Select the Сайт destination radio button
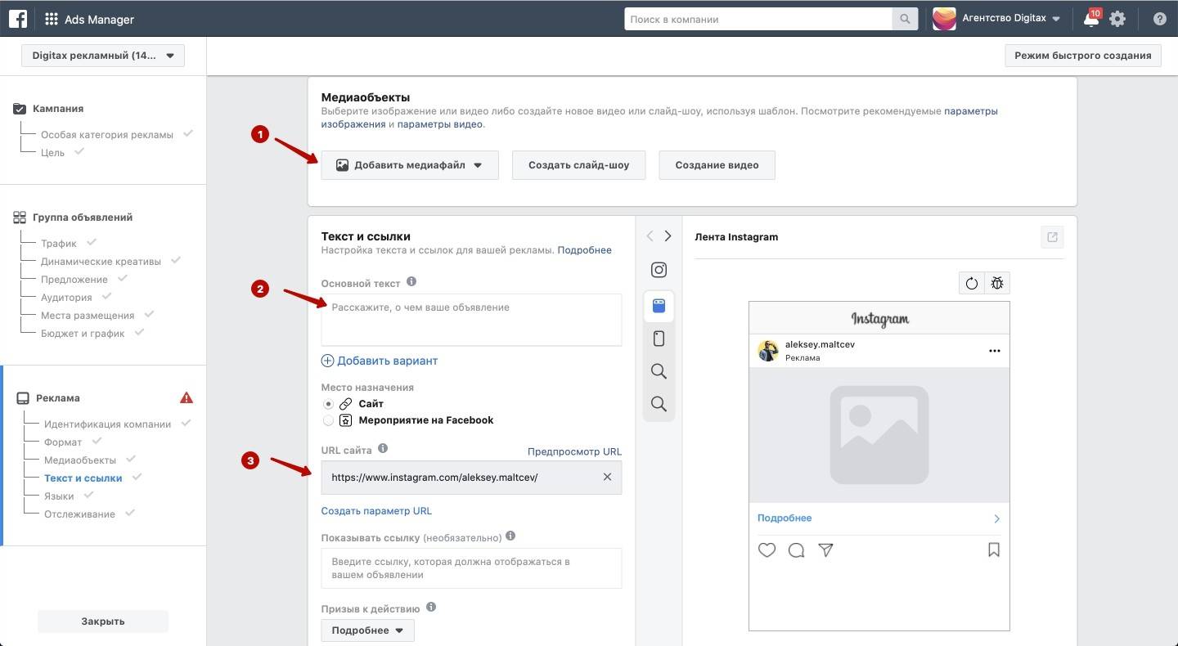Screen dimensions: 1178x646 click(328, 404)
